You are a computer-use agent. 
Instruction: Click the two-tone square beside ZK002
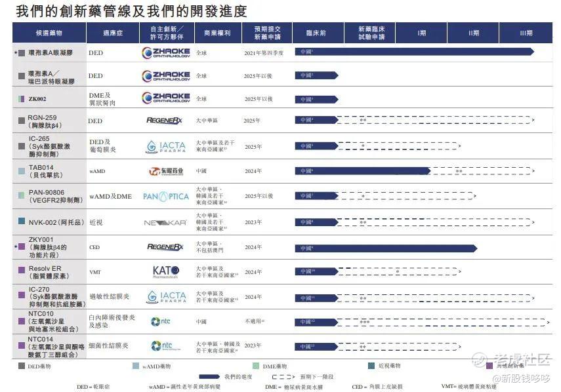(x=22, y=98)
